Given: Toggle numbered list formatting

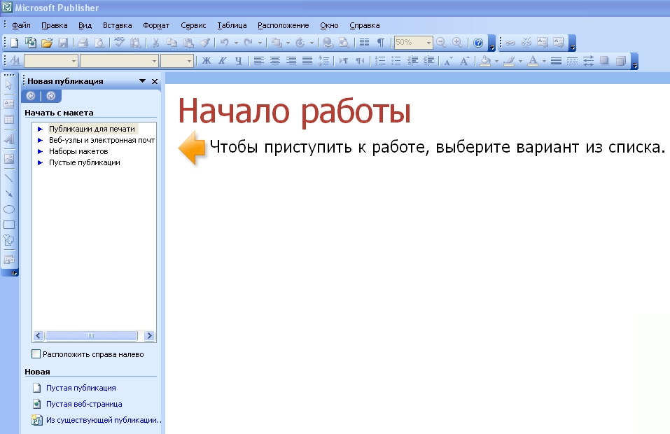Looking at the screenshot, I should (380, 61).
